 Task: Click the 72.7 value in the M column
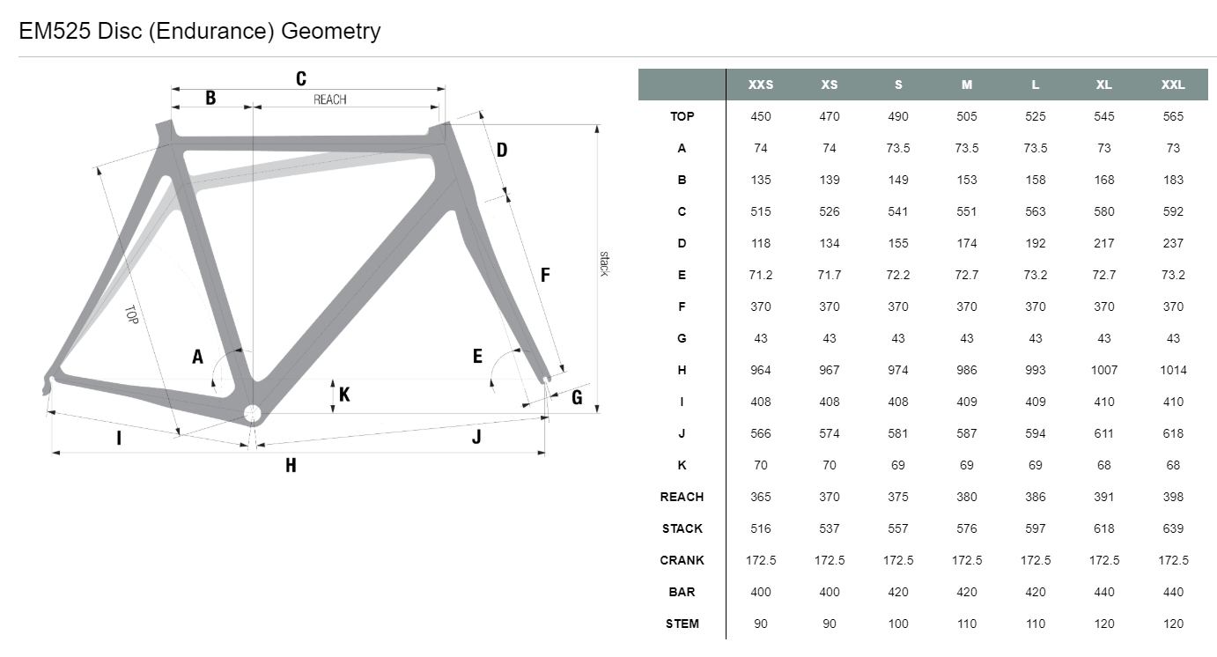(x=967, y=275)
